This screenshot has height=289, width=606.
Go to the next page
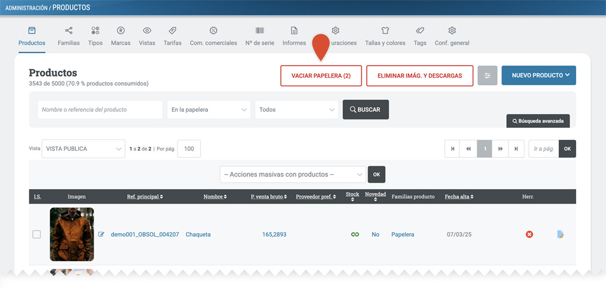pyautogui.click(x=500, y=149)
